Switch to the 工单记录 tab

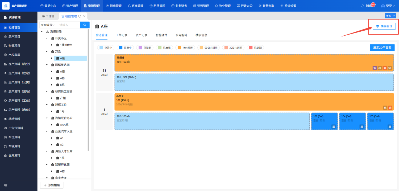tap(122, 35)
